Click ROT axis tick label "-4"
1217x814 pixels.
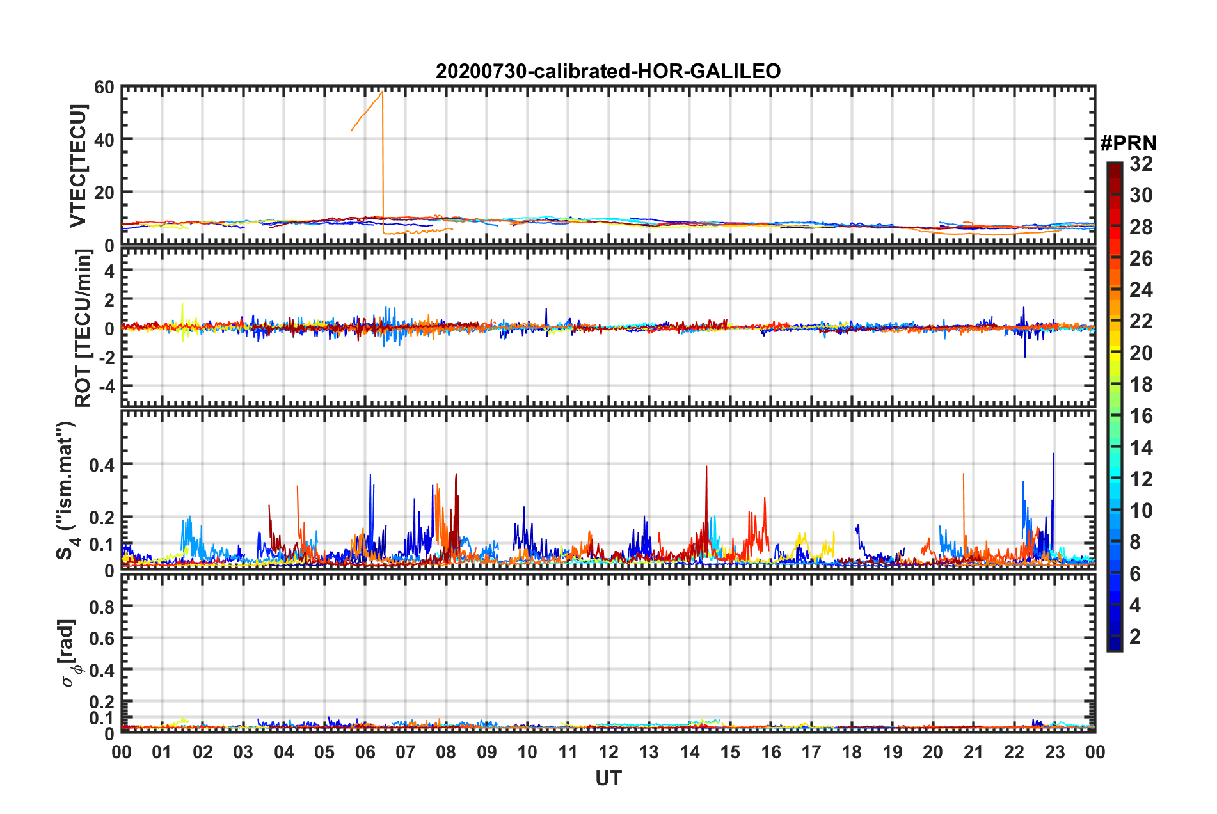[x=107, y=387]
